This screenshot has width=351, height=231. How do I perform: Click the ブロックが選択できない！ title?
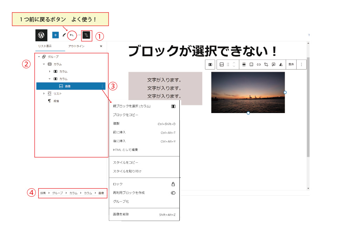(203, 51)
